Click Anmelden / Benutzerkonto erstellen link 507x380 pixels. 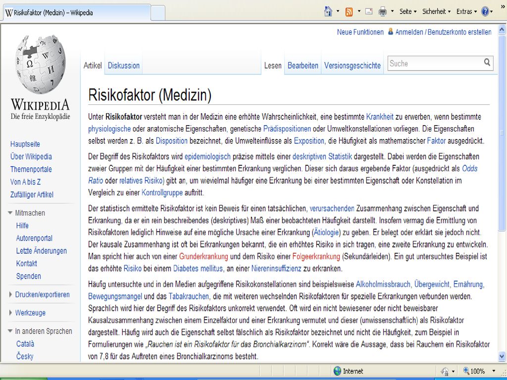click(x=443, y=32)
